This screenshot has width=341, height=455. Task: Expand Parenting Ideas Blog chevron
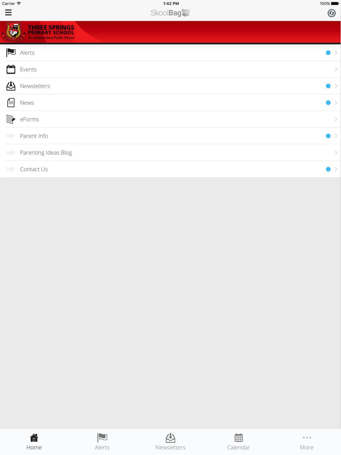pos(336,152)
